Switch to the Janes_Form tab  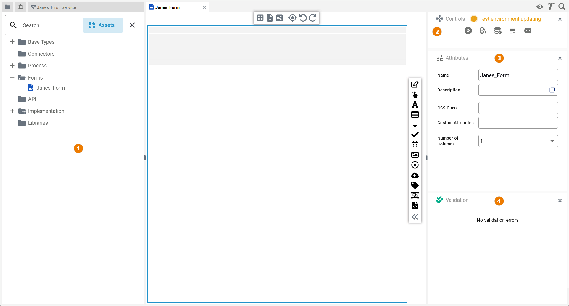click(x=167, y=7)
